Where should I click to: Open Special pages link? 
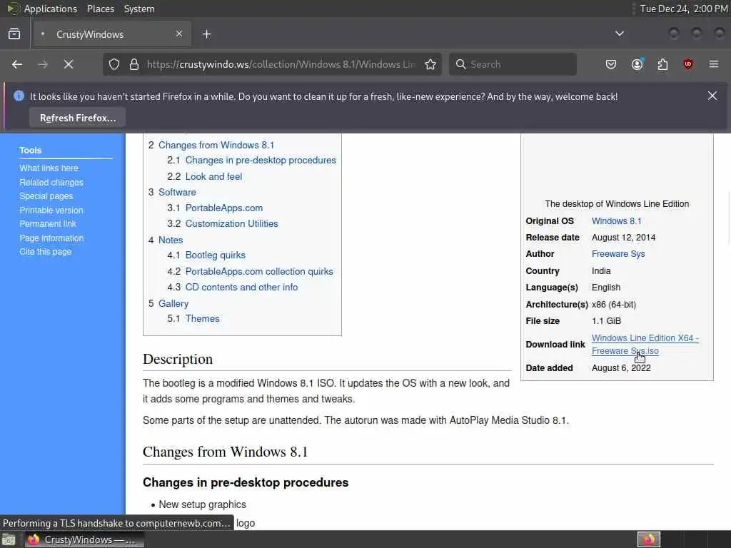(46, 196)
